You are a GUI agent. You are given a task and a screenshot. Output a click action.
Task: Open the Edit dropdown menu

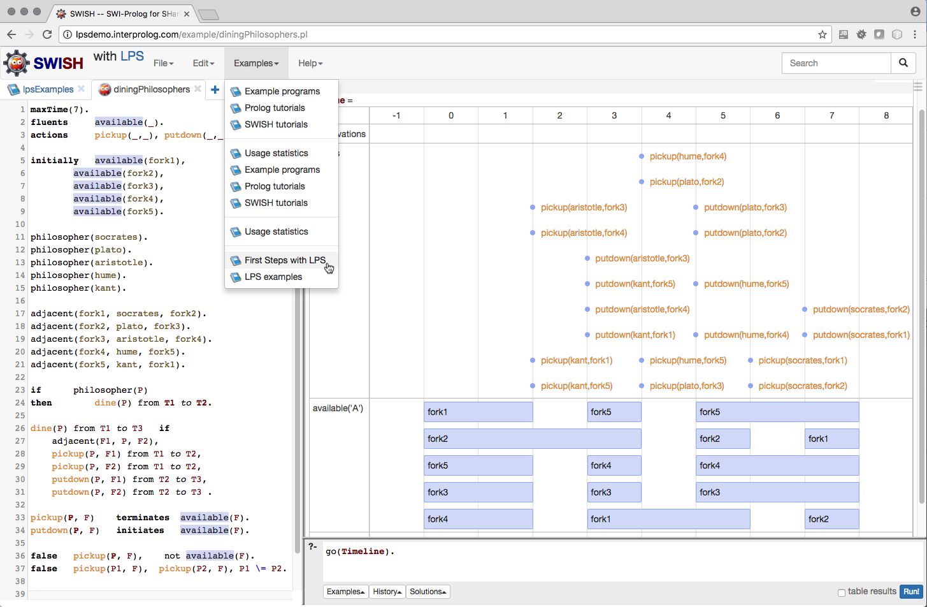pos(204,63)
